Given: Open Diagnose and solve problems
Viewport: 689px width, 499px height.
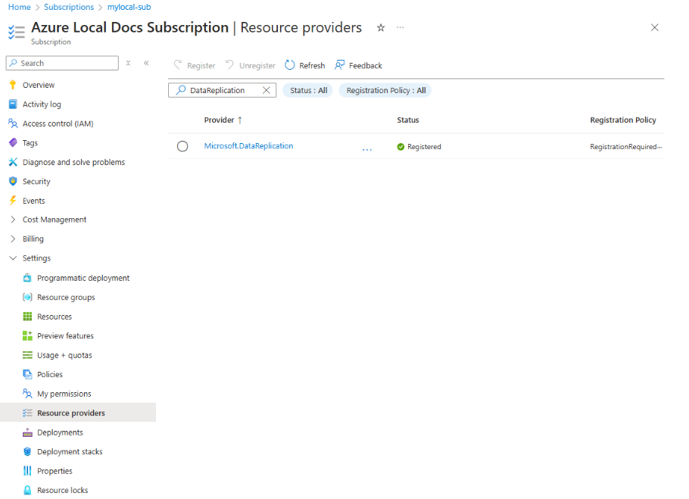Looking at the screenshot, I should pos(73,162).
